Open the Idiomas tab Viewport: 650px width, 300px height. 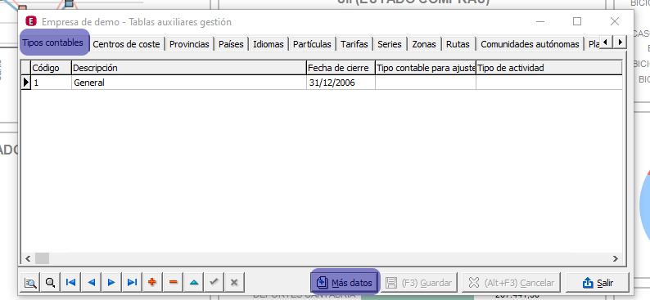click(269, 44)
